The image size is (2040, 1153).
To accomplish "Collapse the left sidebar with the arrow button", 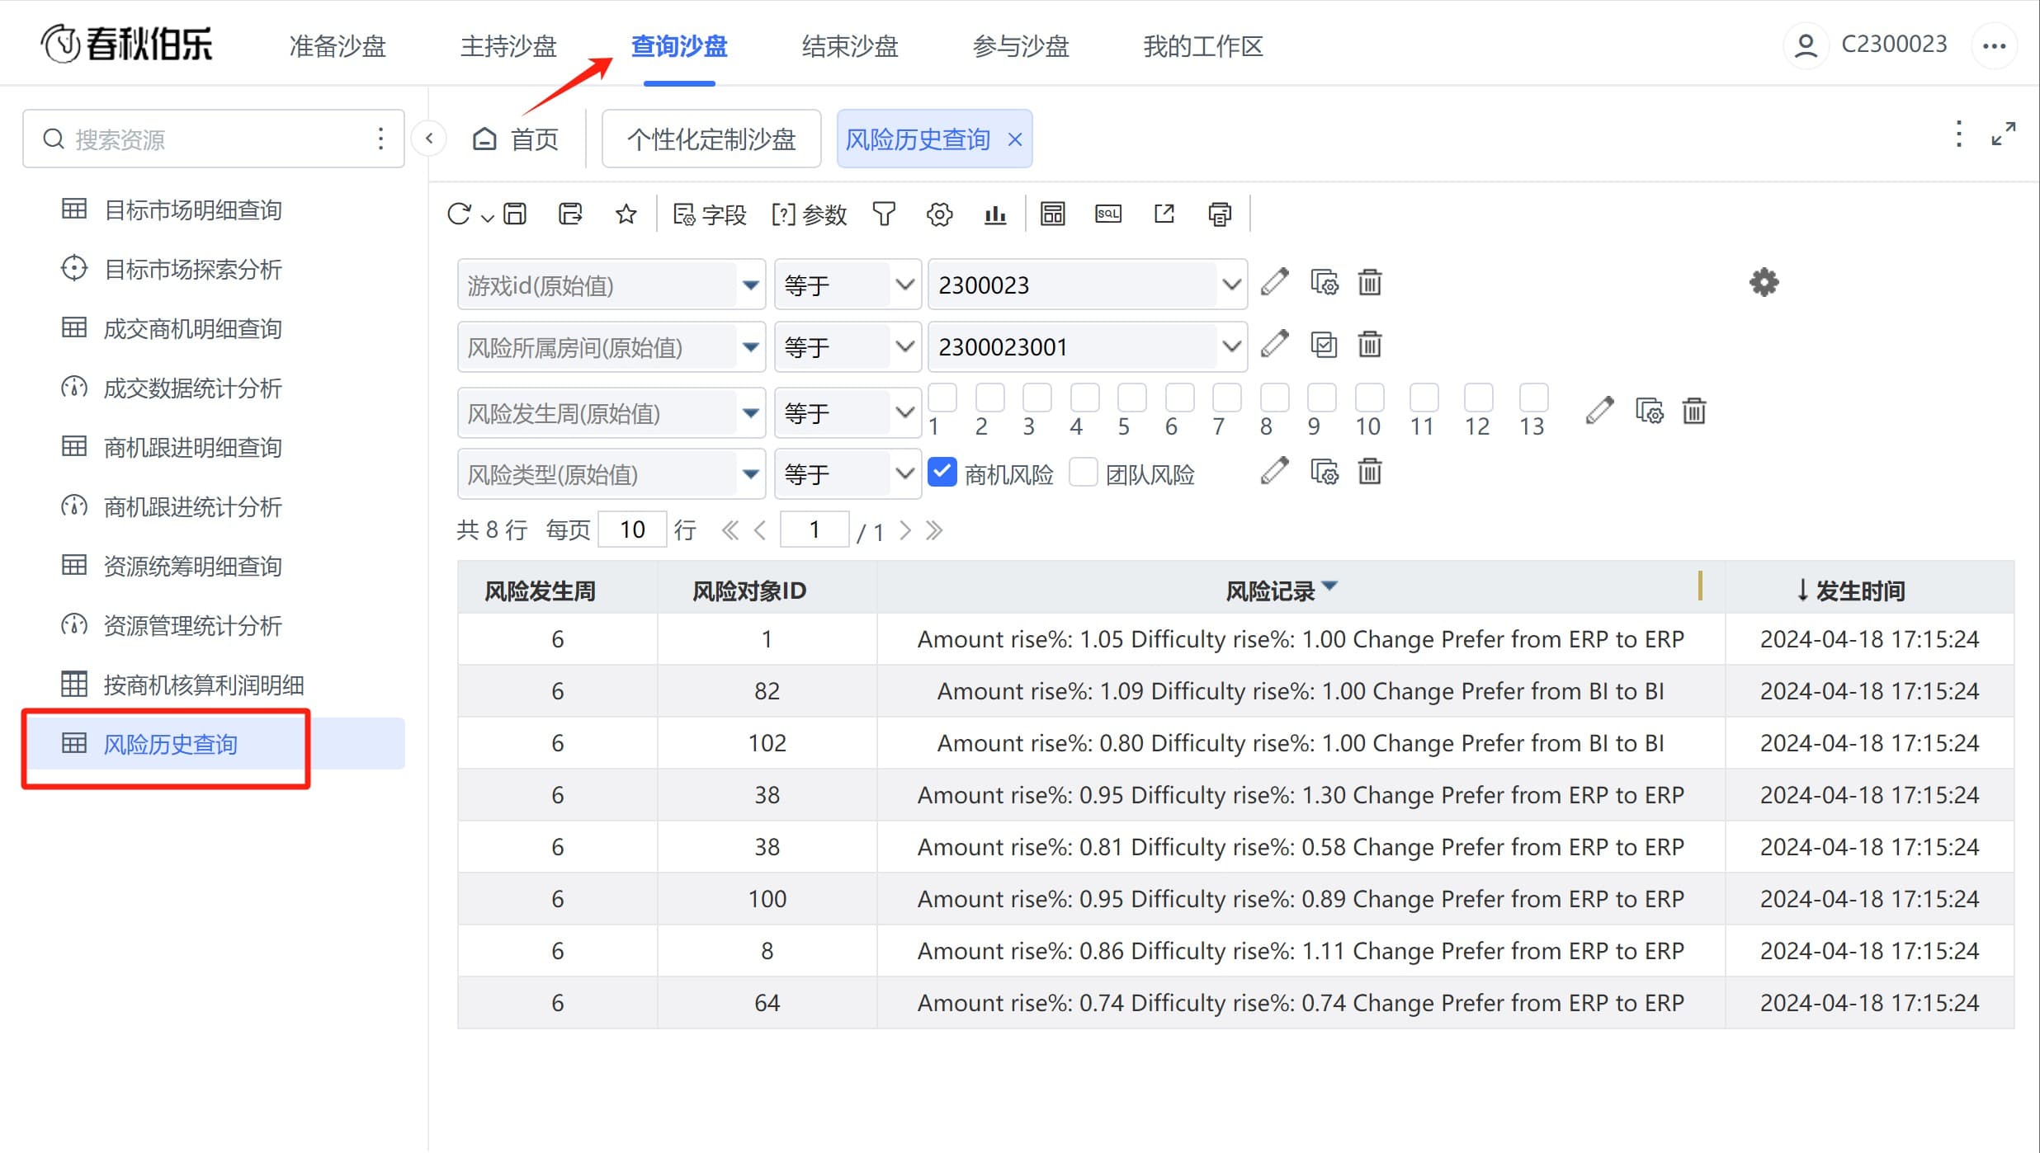I will pyautogui.click(x=429, y=139).
